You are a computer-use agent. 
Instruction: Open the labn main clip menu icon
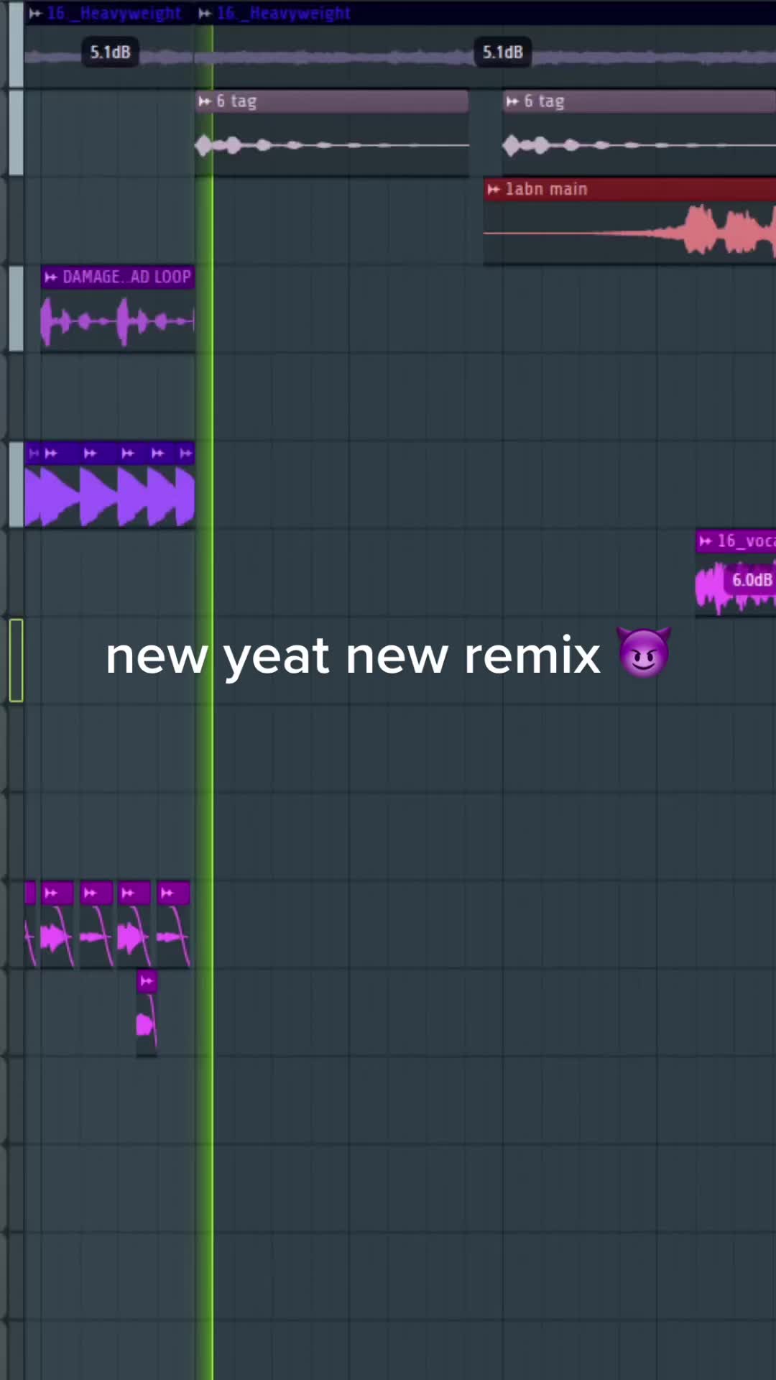click(x=493, y=189)
